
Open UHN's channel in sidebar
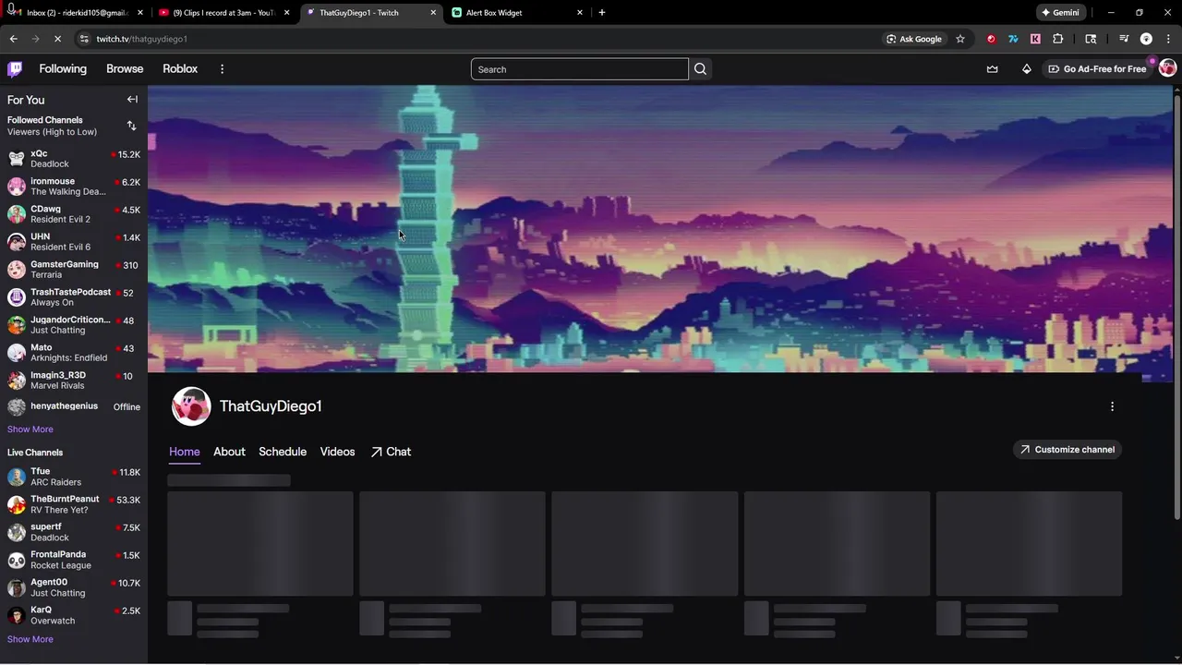click(74, 242)
